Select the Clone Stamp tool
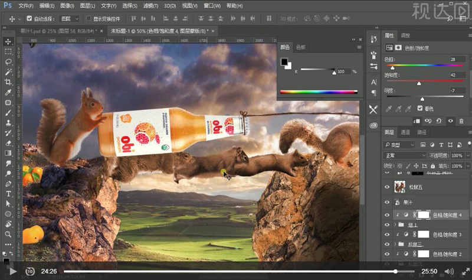This screenshot has width=472, height=280. (8, 123)
